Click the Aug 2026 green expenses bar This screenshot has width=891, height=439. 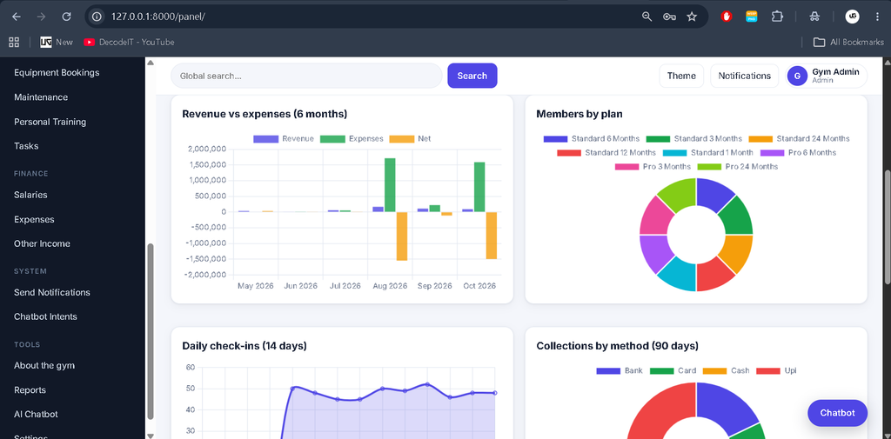pyautogui.click(x=390, y=185)
